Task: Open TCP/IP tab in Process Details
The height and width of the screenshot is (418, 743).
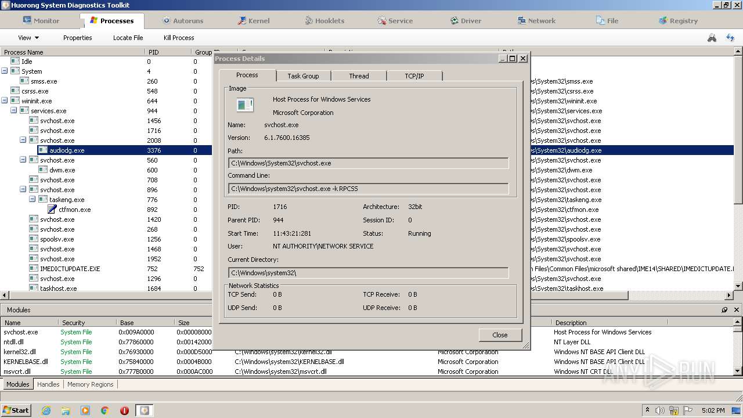Action: 414,76
